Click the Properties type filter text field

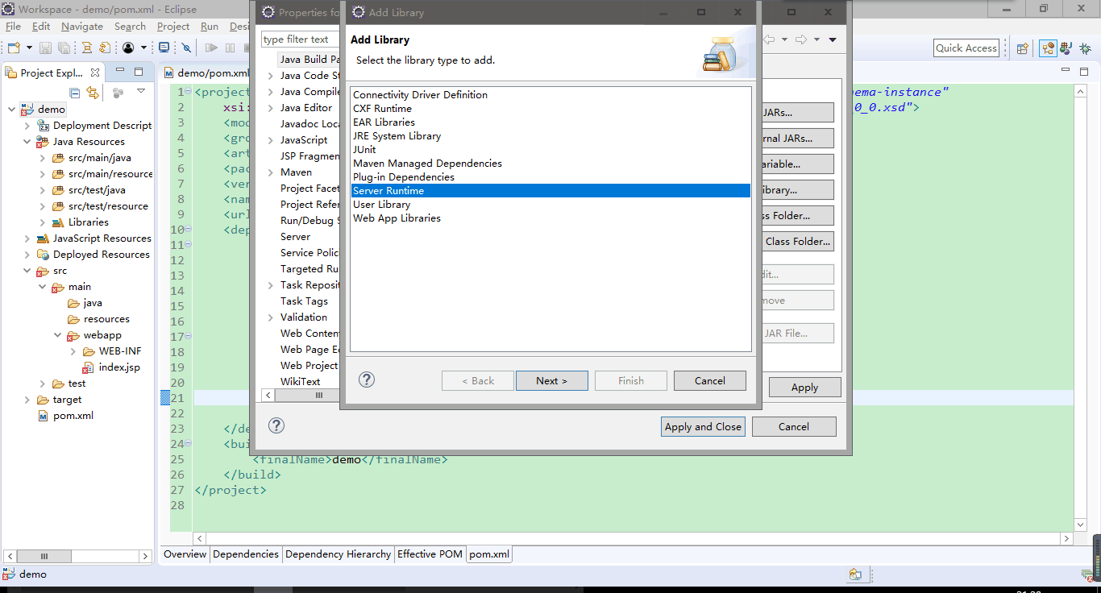[x=300, y=39]
